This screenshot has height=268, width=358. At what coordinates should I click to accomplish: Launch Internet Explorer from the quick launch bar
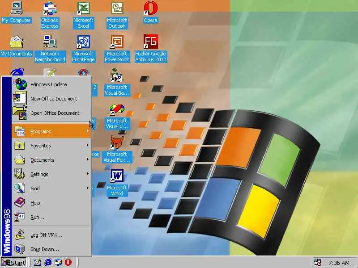click(x=48, y=262)
